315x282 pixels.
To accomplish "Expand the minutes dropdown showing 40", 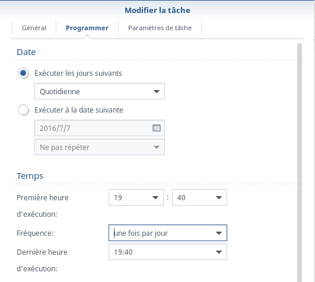I will click(x=218, y=197).
